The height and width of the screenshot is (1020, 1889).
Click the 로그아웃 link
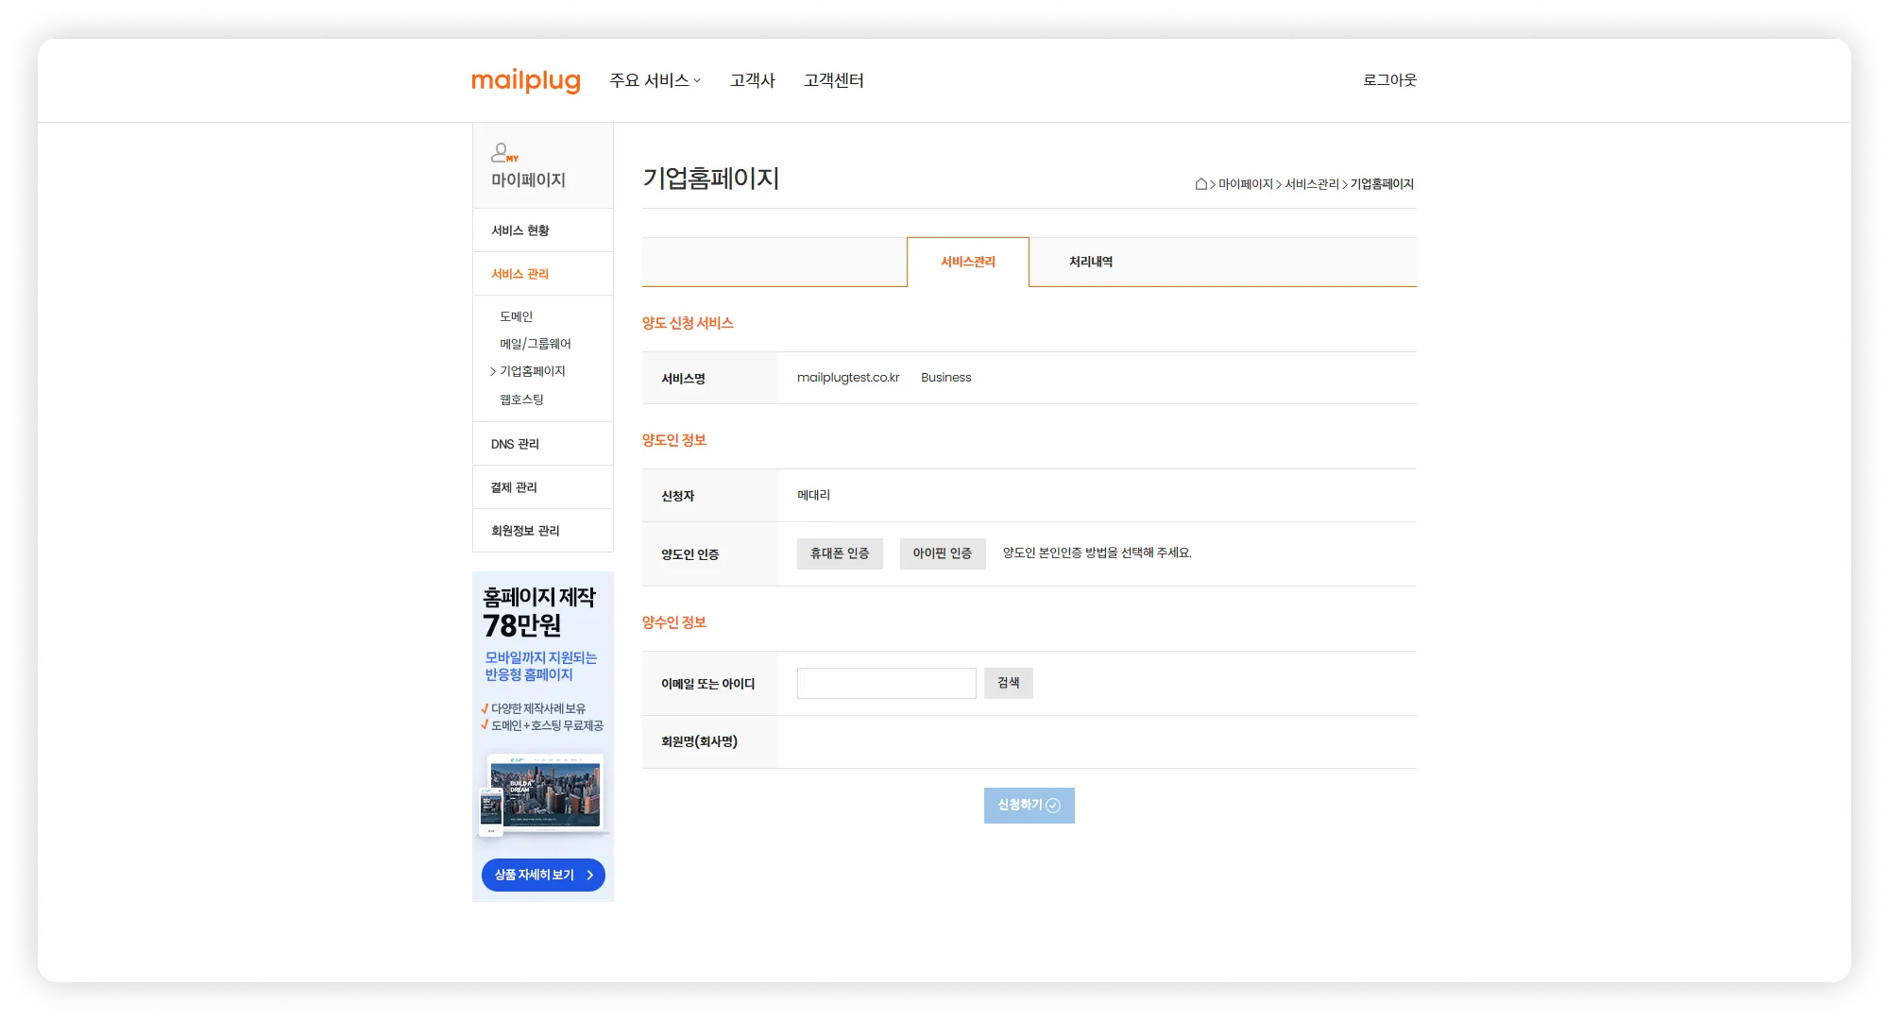(x=1388, y=80)
